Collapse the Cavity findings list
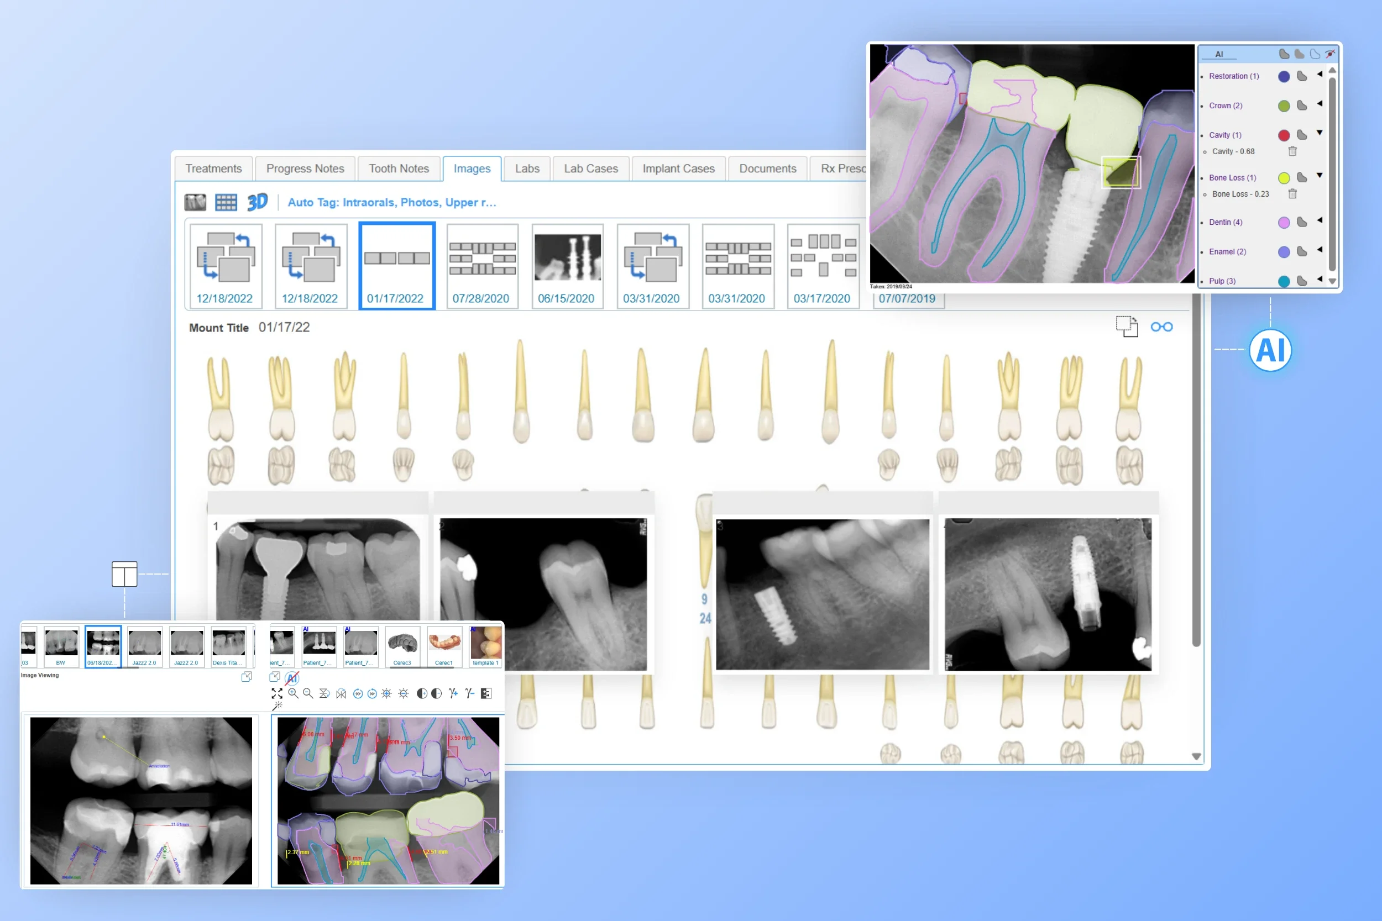The height and width of the screenshot is (921, 1382). coord(1320,133)
